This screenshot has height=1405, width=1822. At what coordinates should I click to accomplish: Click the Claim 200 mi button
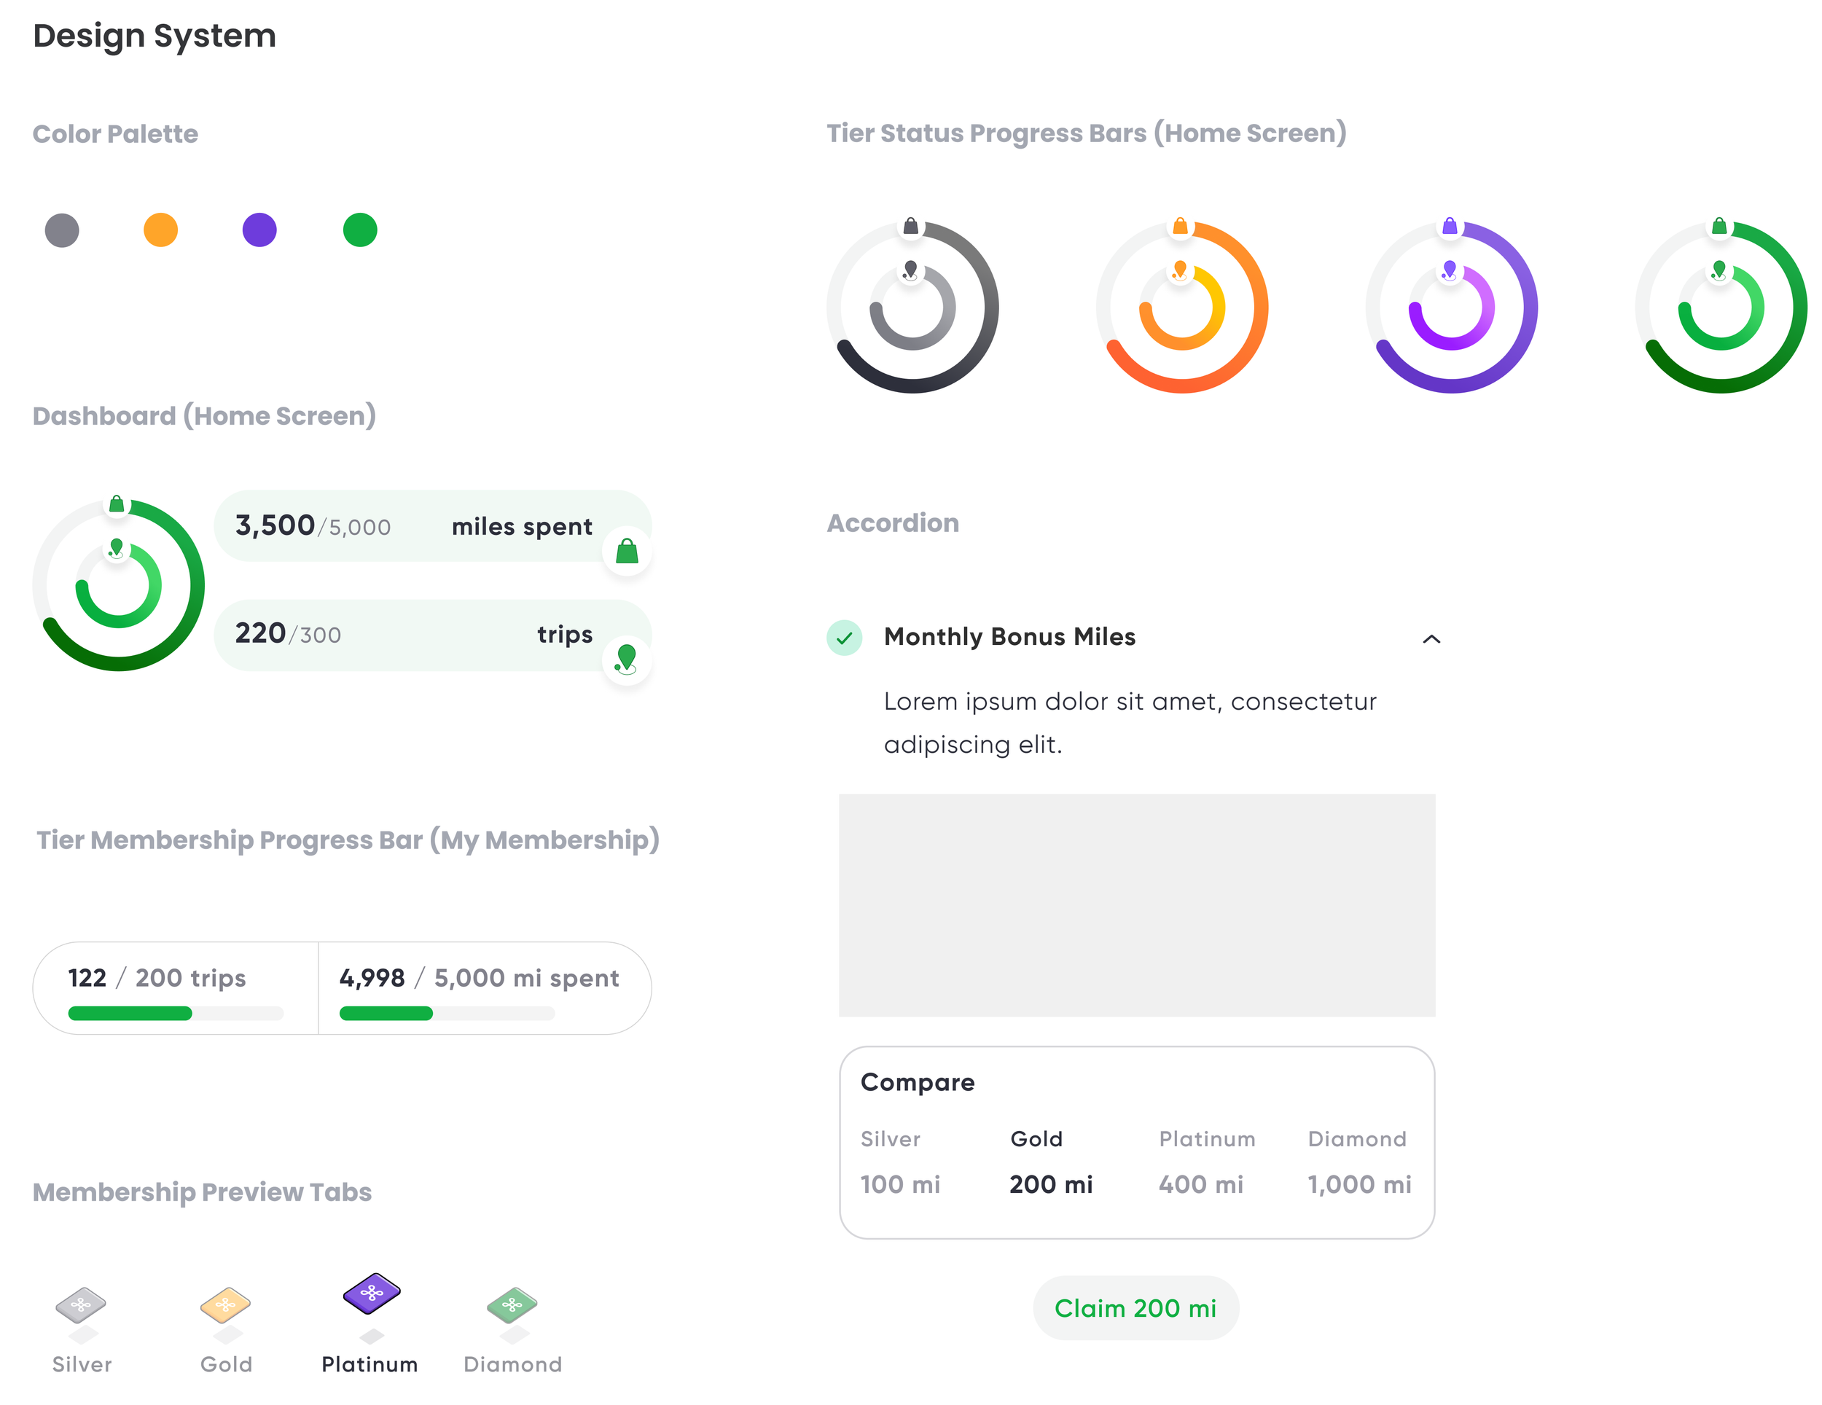[1135, 1308]
